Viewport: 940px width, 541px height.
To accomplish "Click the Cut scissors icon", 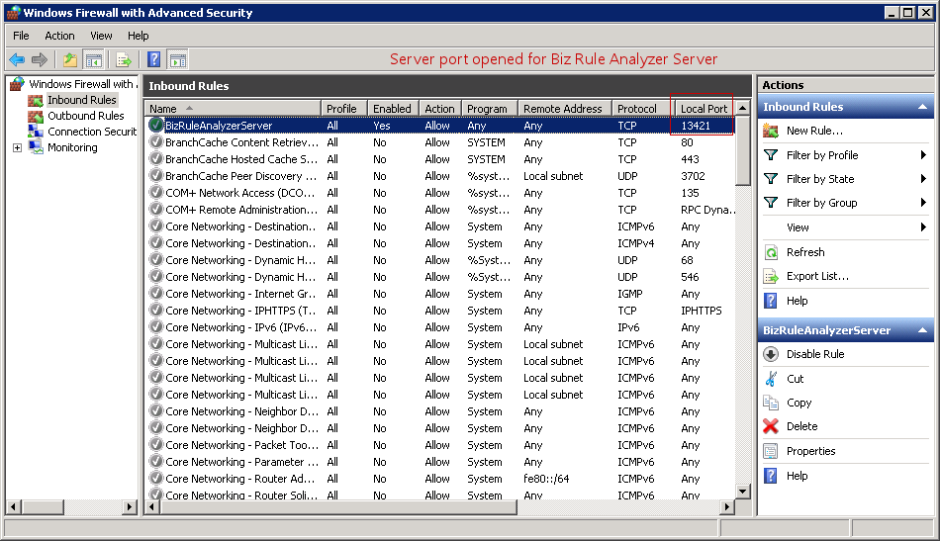I will [x=771, y=379].
